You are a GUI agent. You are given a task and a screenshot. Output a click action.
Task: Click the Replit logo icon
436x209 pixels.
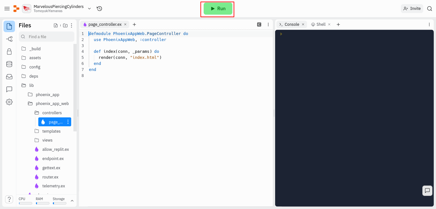pyautogui.click(x=16, y=9)
